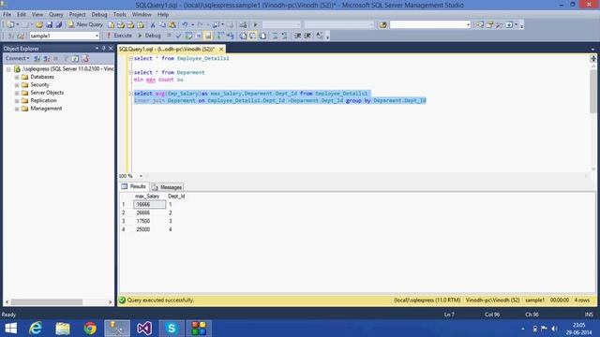Select the 26666 result cell

[x=149, y=212]
